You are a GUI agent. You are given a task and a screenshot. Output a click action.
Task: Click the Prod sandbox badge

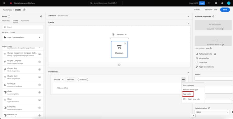pyautogui.click(x=202, y=3)
